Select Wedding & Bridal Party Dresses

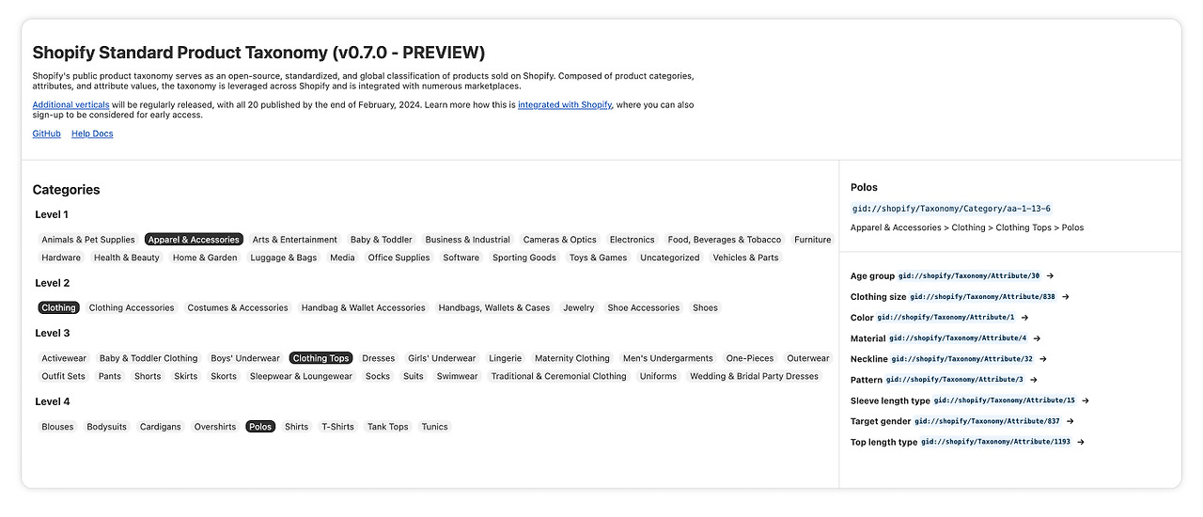(x=755, y=376)
